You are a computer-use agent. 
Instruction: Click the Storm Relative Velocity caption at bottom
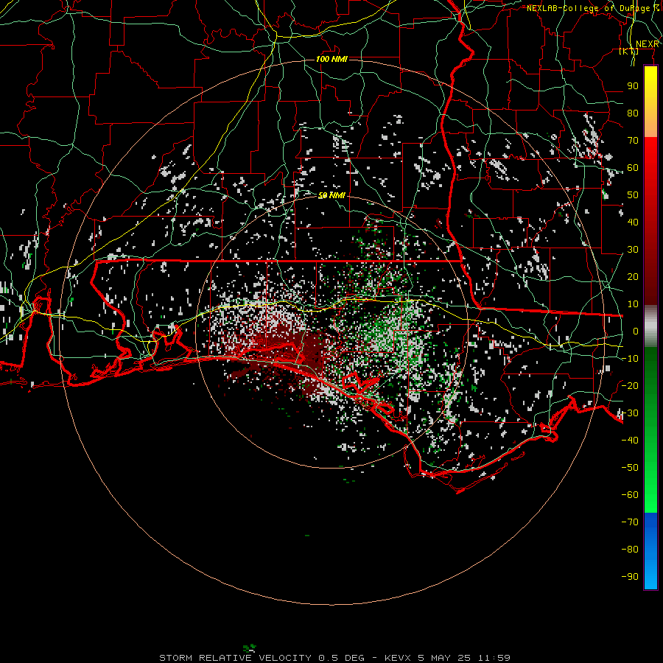pyautogui.click(x=334, y=658)
